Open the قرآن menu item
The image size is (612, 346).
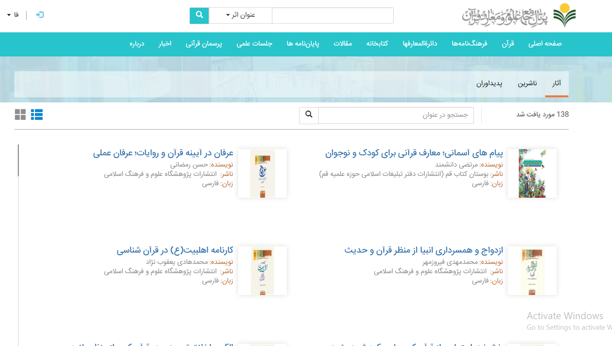tap(508, 44)
